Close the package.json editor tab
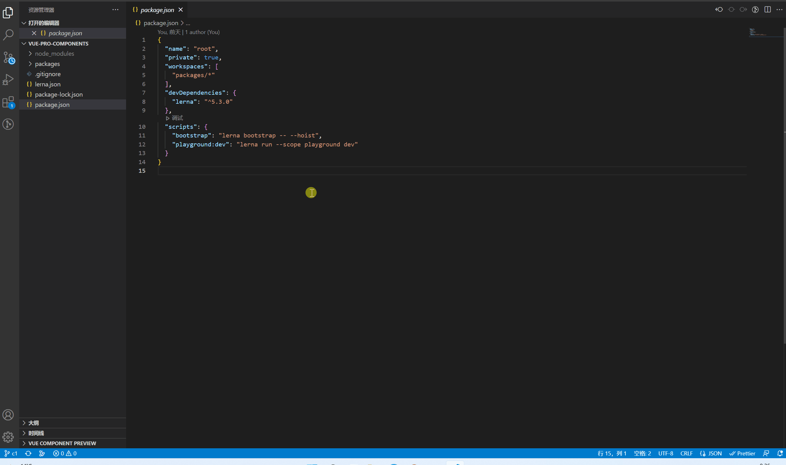 coord(181,10)
